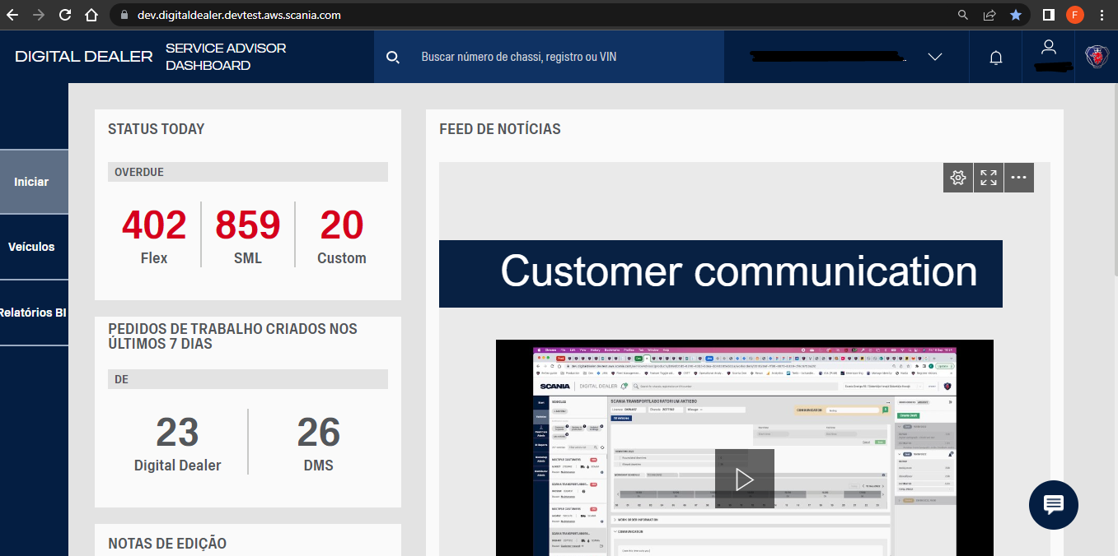Screen dimensions: 1118x556
Task: Open the Chrome three-dot menu
Action: click(1102, 15)
